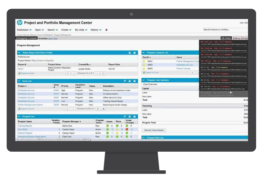Collapse the Program Risk List portlet

click(x=143, y=138)
